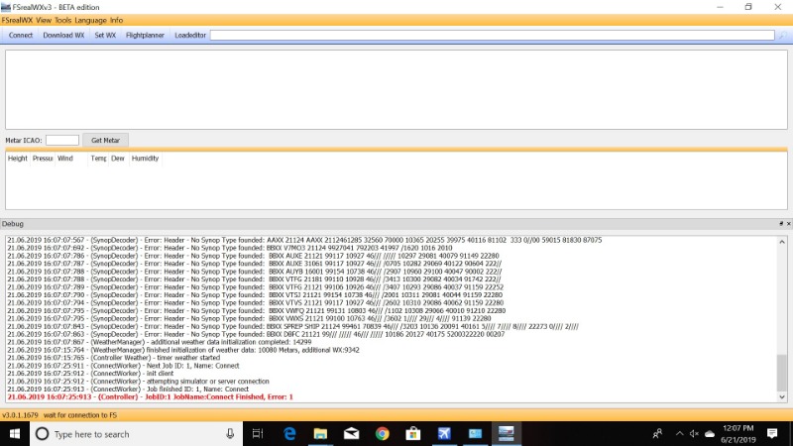The height and width of the screenshot is (446, 793).
Task: Click the Wind column header
Action: [71, 159]
